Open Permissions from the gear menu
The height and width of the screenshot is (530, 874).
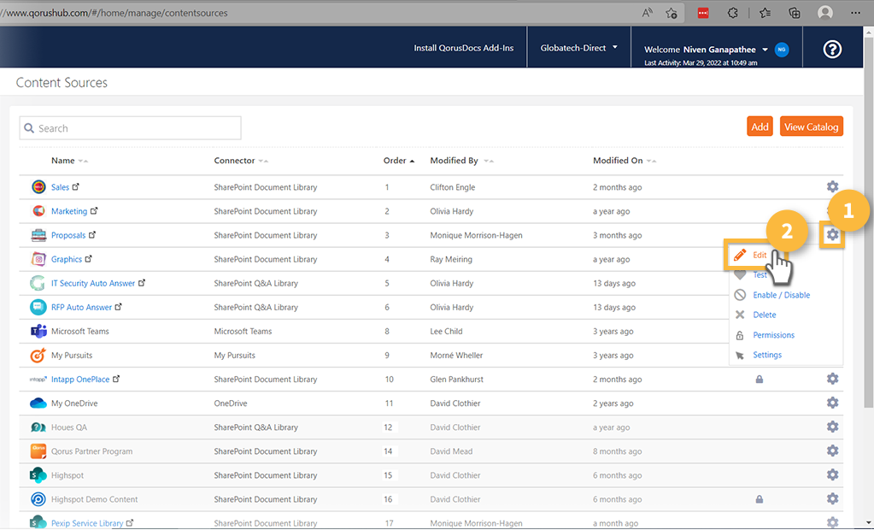pyautogui.click(x=774, y=335)
